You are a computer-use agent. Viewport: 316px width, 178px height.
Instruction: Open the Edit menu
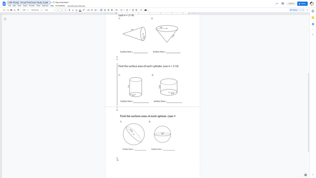14,6
